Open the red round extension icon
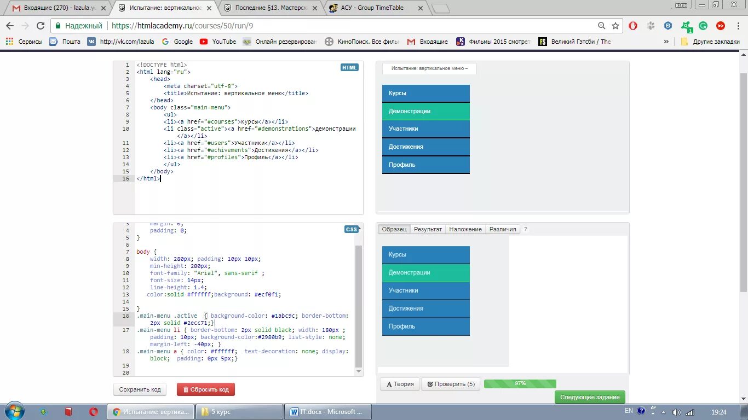This screenshot has height=420, width=748. tap(721, 26)
